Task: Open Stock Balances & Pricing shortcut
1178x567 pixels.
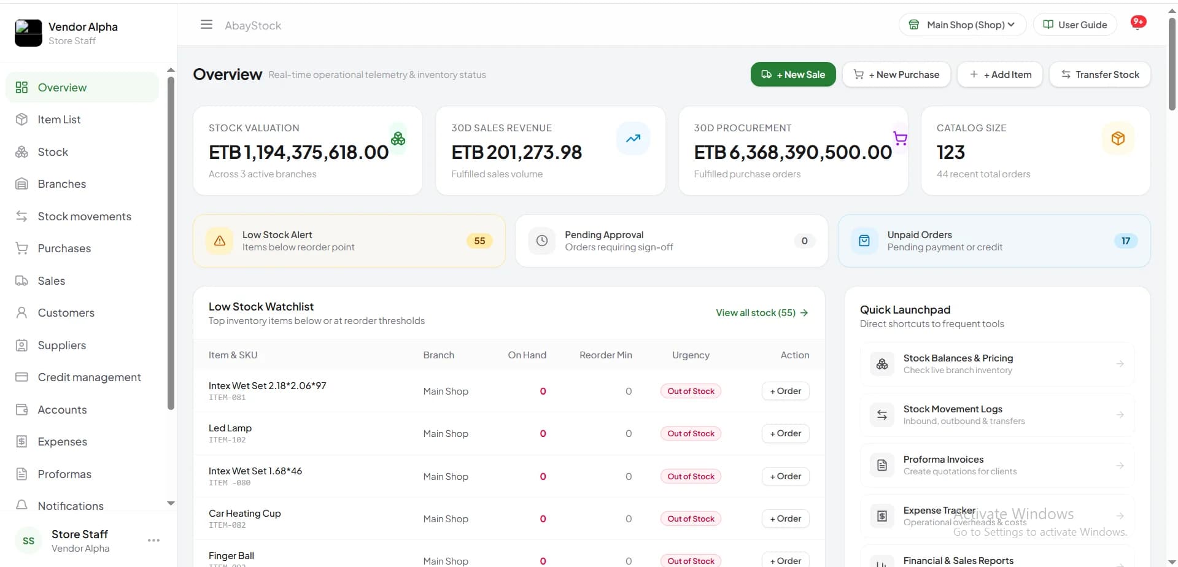Action: (998, 364)
